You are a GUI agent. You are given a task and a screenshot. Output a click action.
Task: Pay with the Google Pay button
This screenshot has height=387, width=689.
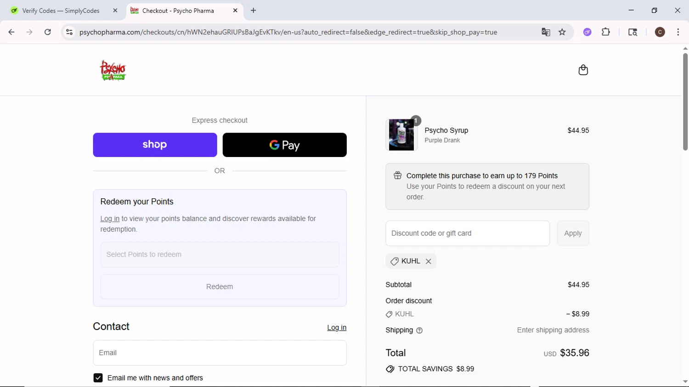(284, 145)
